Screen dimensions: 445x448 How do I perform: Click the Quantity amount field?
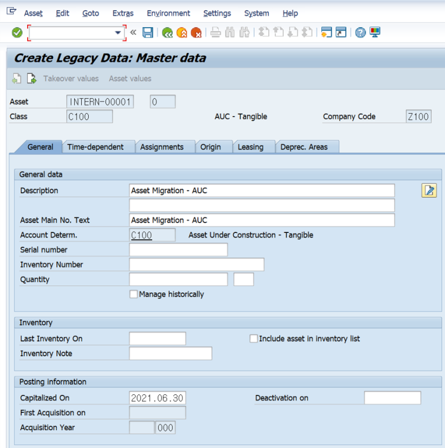point(178,280)
